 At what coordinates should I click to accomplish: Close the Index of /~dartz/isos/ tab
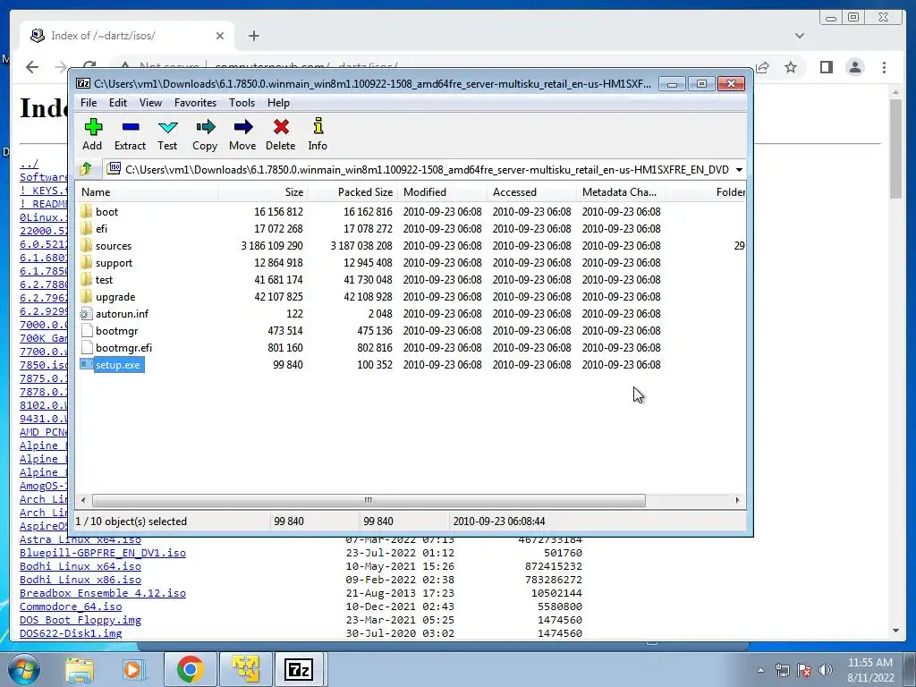coord(220,36)
